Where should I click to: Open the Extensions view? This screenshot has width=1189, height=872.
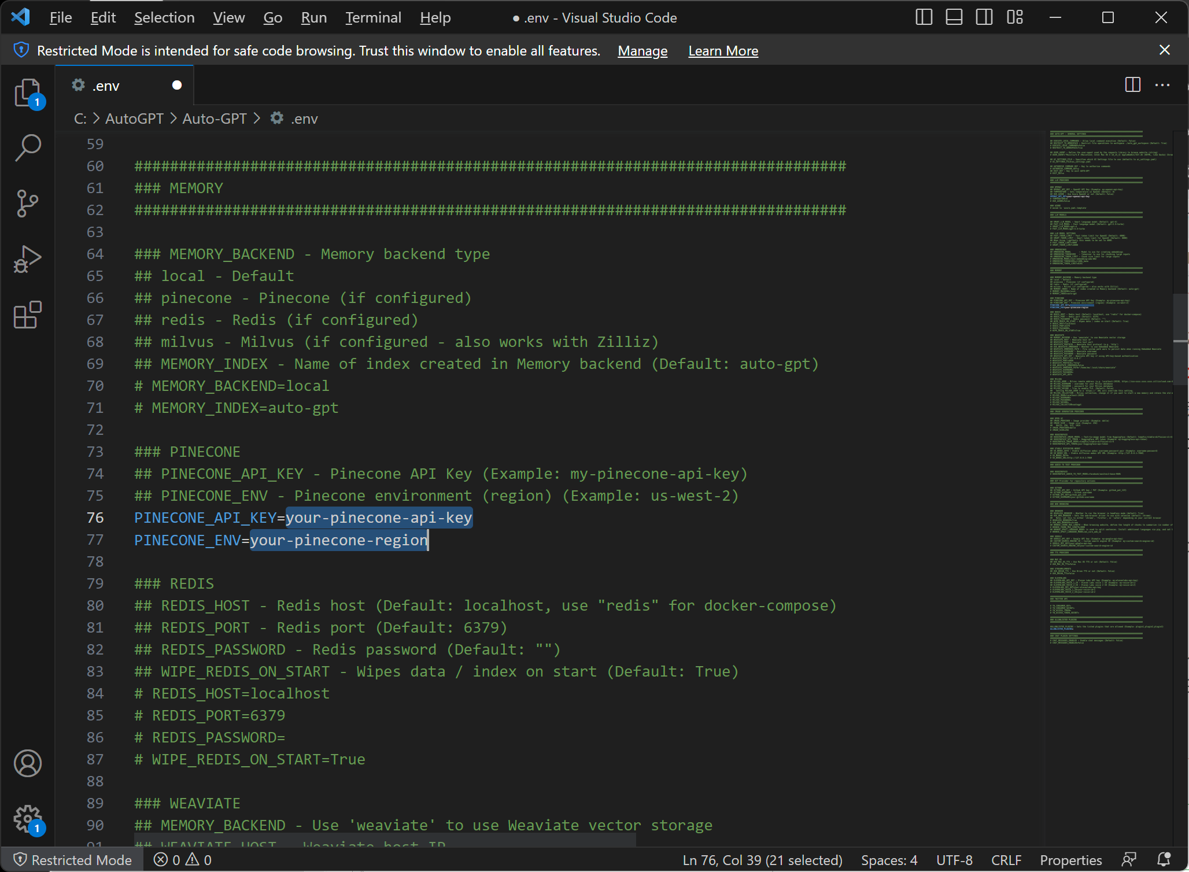point(28,315)
